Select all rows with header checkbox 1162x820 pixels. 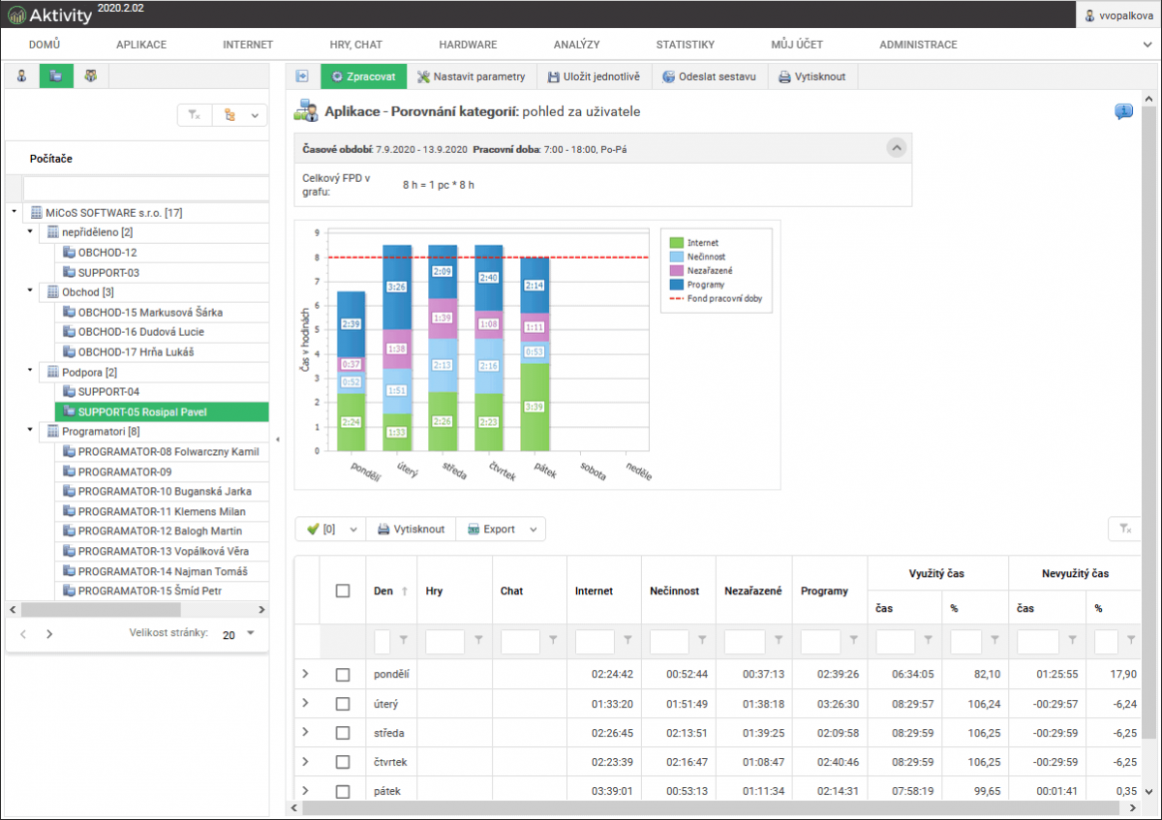(x=343, y=591)
